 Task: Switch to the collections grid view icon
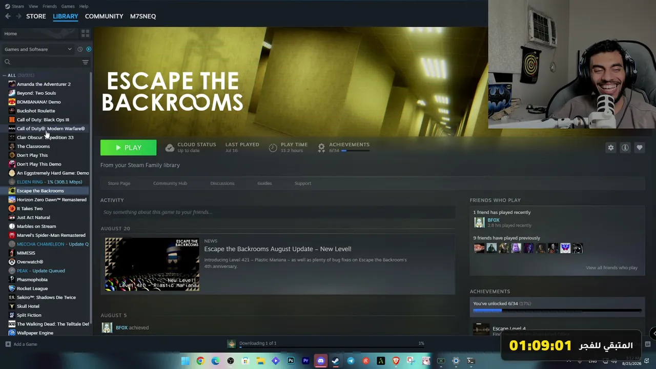tap(85, 33)
